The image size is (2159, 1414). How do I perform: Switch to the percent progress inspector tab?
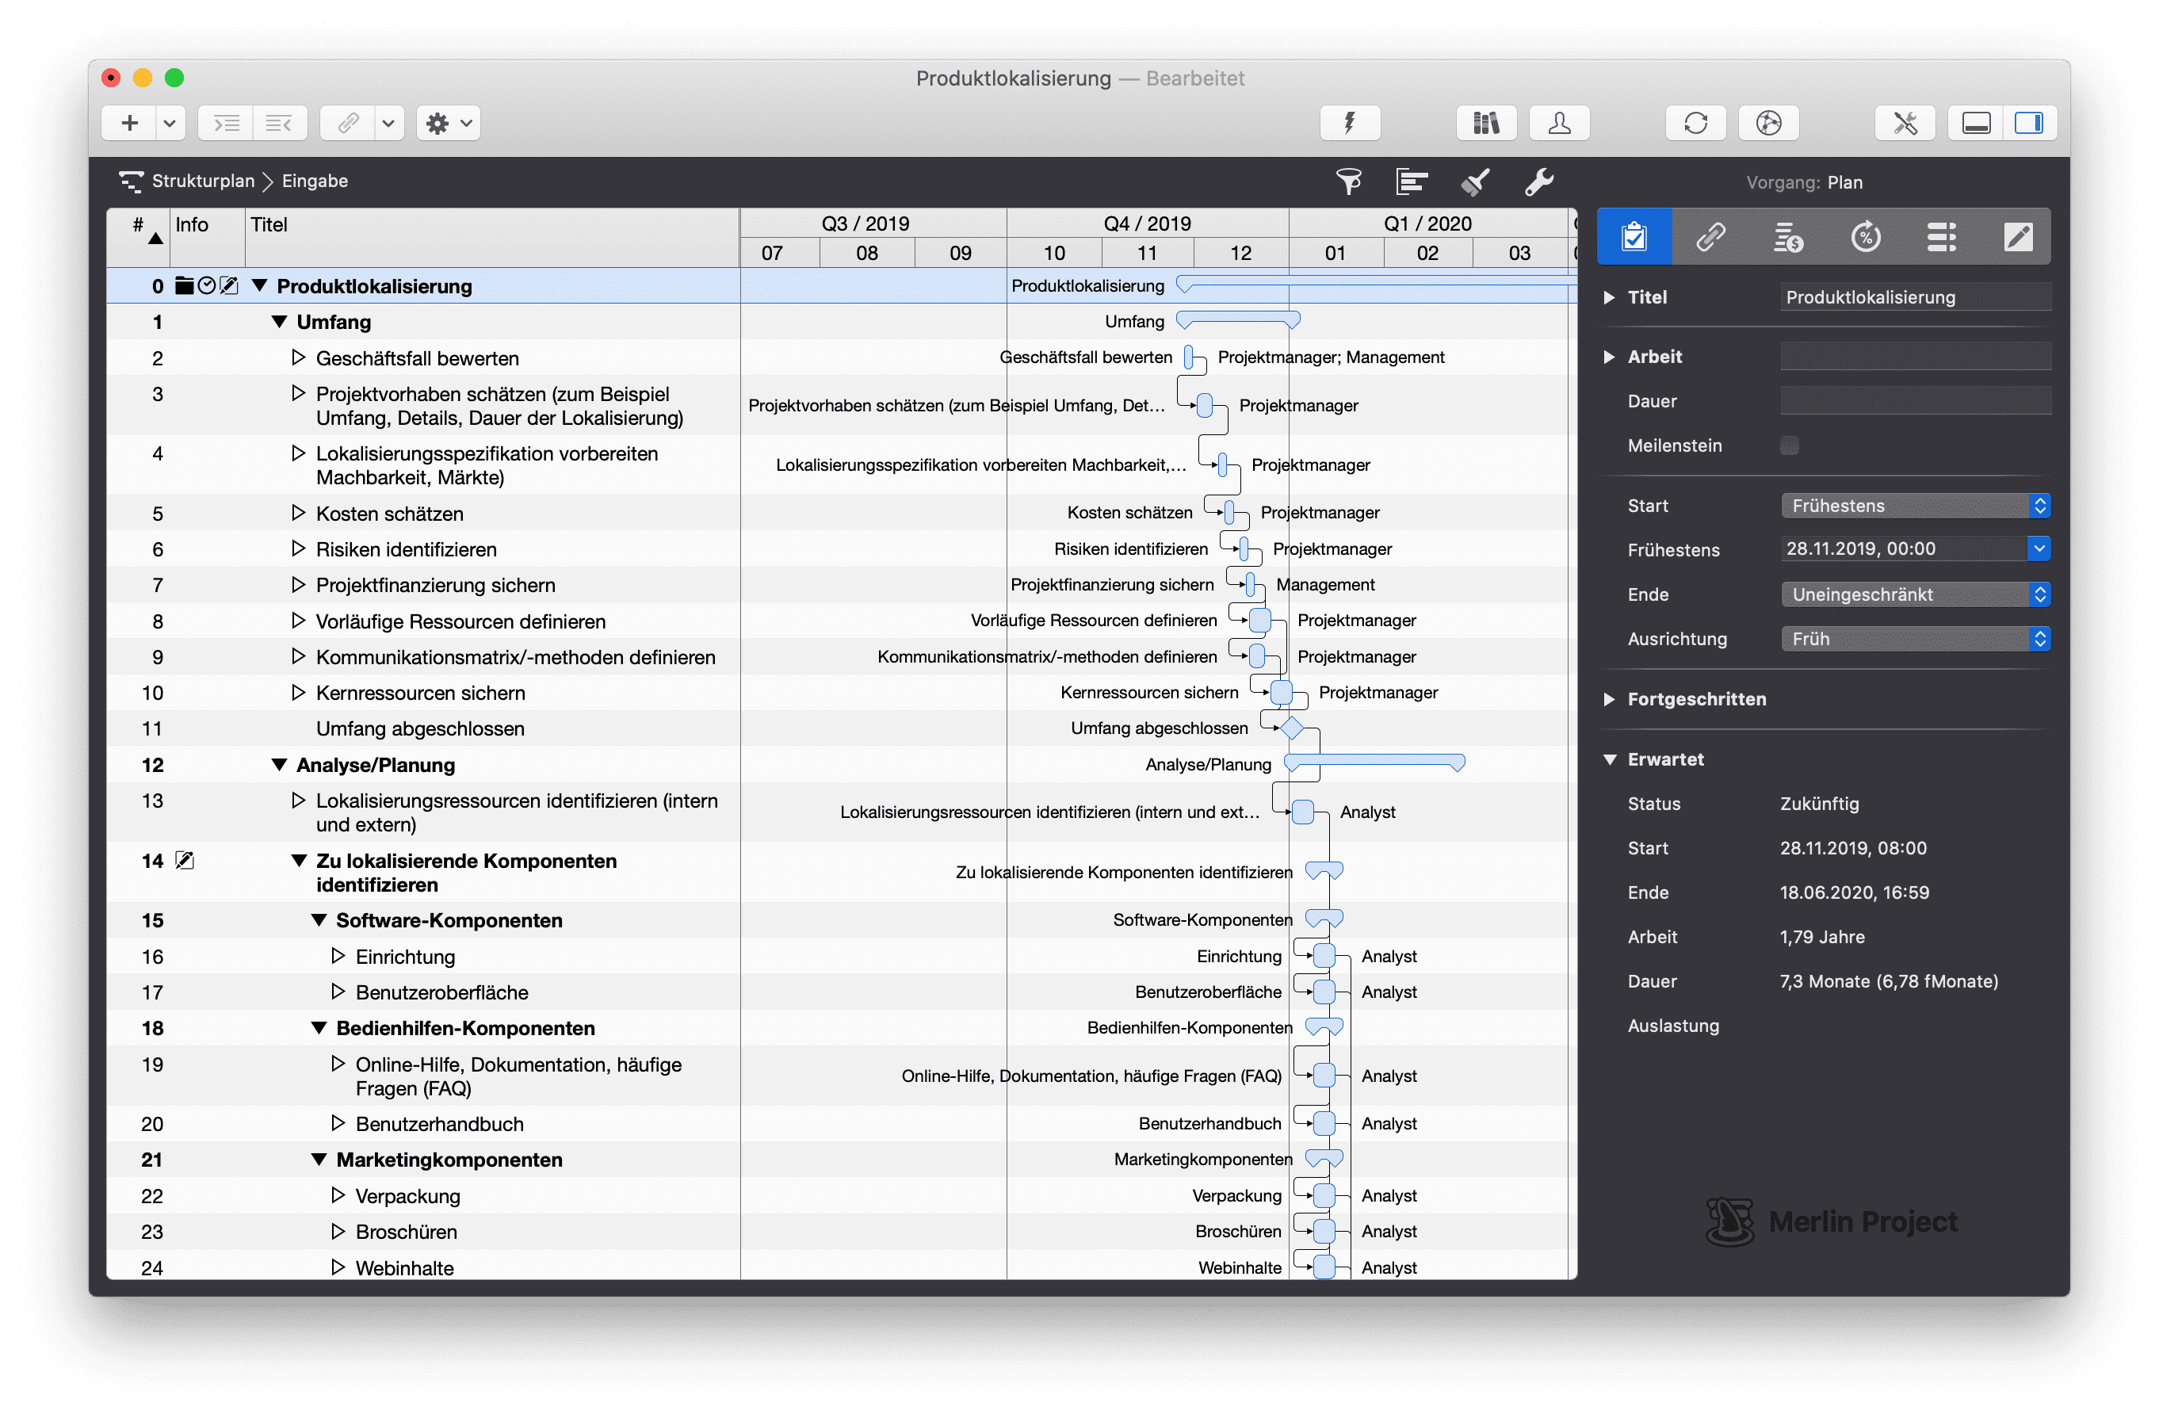(1865, 237)
